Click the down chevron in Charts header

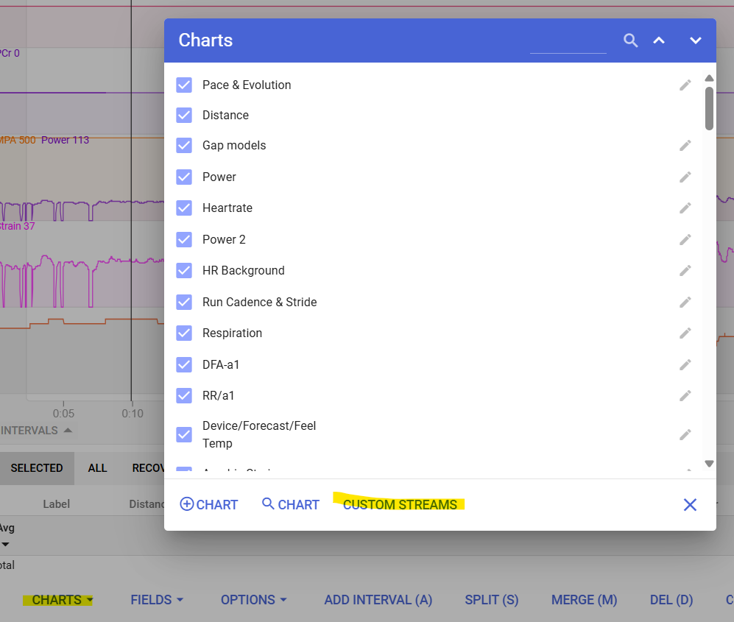(695, 40)
